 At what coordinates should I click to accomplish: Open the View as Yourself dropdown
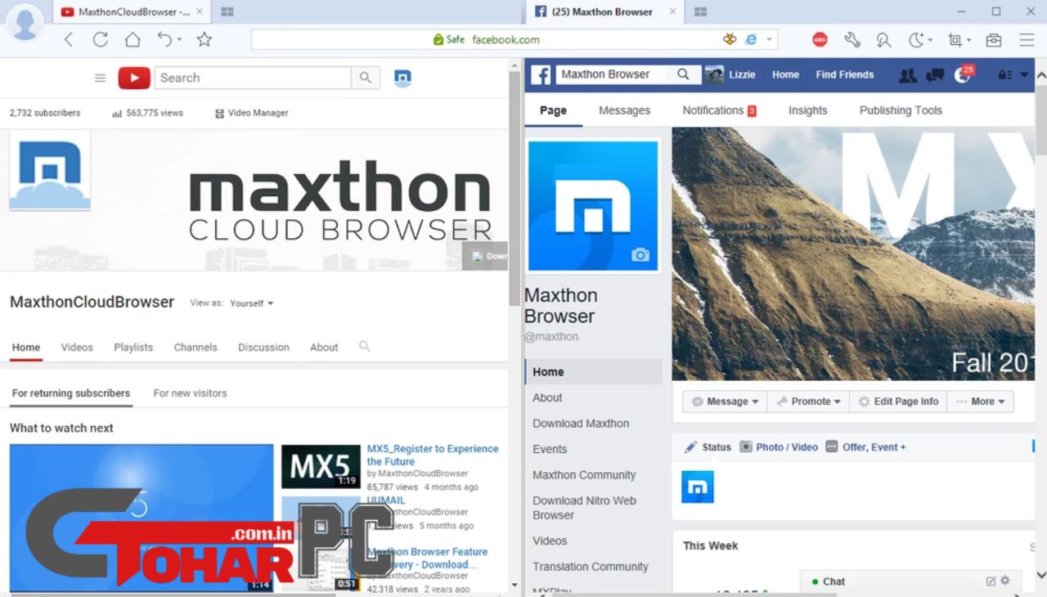click(251, 303)
